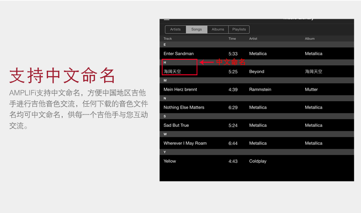Select the 海阔天空 track title
Image resolution: width=361 pixels, height=213 pixels.
172,72
